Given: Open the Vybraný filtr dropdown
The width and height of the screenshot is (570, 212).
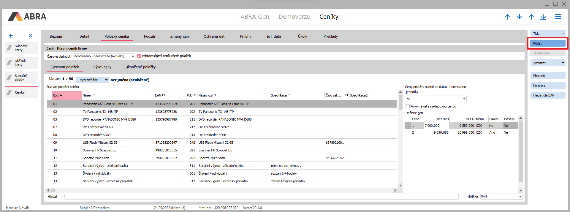Looking at the screenshot, I should 106,80.
